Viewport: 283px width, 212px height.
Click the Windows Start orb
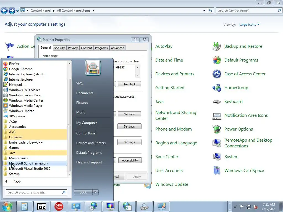(x=7, y=206)
